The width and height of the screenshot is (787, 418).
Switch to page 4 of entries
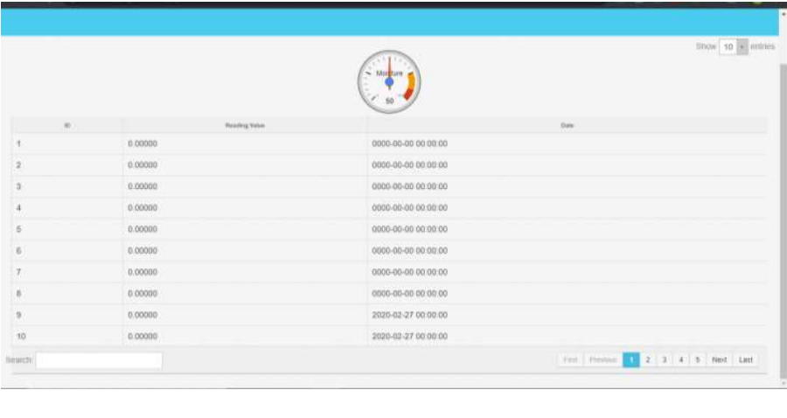[681, 359]
